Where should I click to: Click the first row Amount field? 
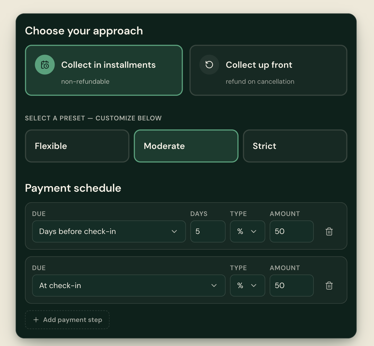[292, 231]
